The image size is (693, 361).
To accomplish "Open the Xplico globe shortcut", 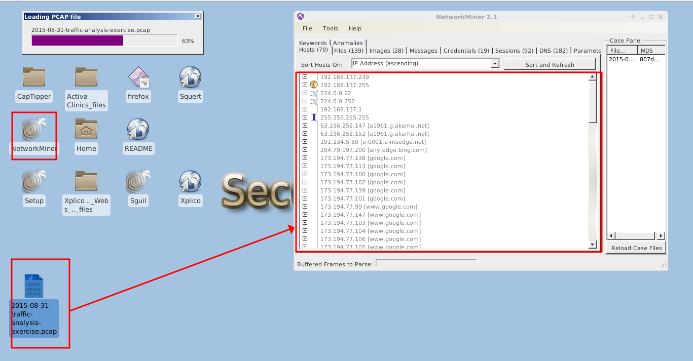I will click(x=190, y=181).
